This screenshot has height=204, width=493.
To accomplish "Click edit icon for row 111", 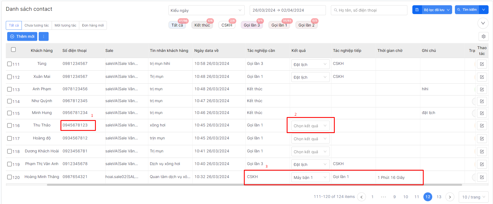I will pyautogui.click(x=482, y=64).
